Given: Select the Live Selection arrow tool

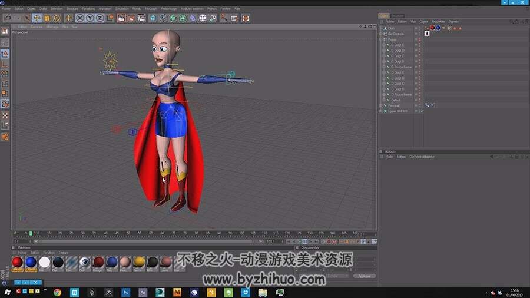Looking at the screenshot, I should click(x=27, y=18).
